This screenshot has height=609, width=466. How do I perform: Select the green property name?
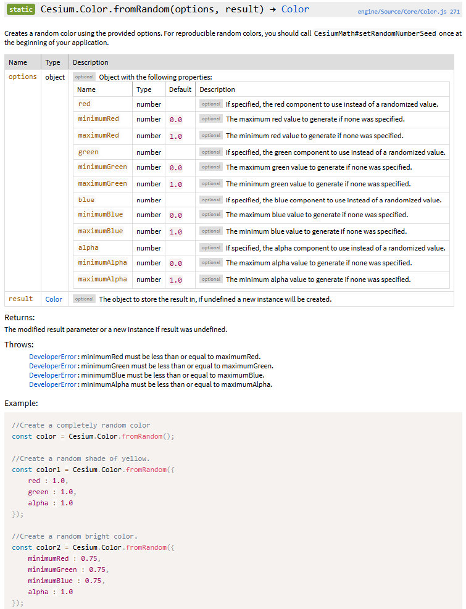coord(88,152)
